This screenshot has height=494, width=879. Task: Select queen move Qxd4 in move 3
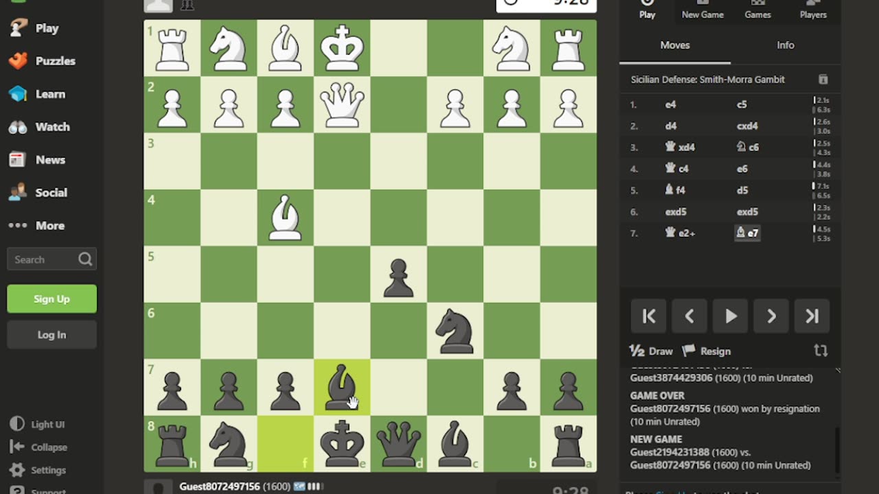pos(680,148)
